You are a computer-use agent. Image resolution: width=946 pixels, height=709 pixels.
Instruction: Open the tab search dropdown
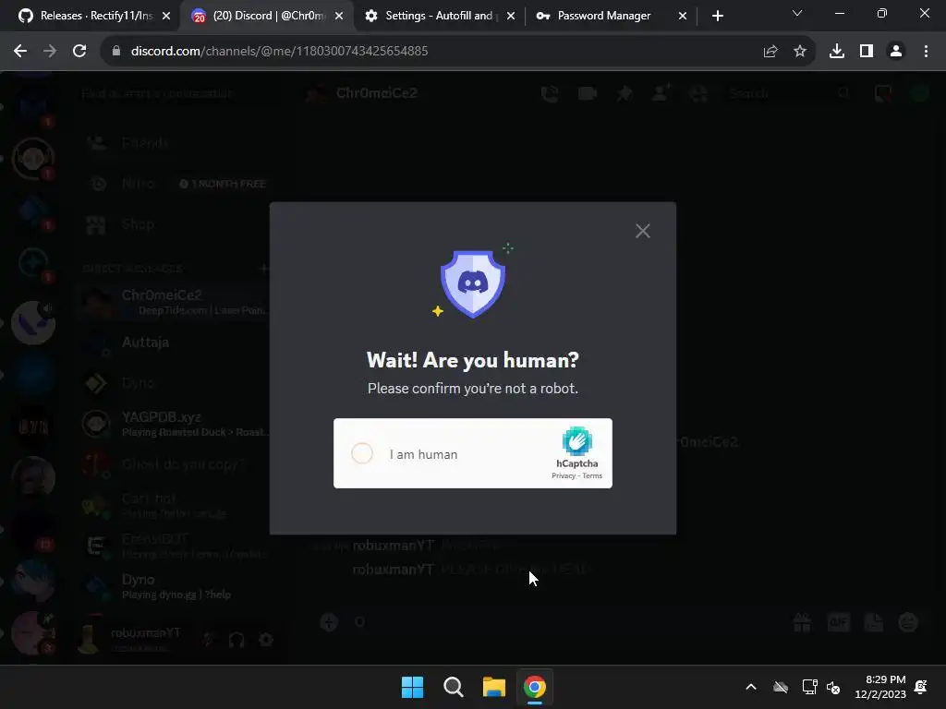pos(797,13)
